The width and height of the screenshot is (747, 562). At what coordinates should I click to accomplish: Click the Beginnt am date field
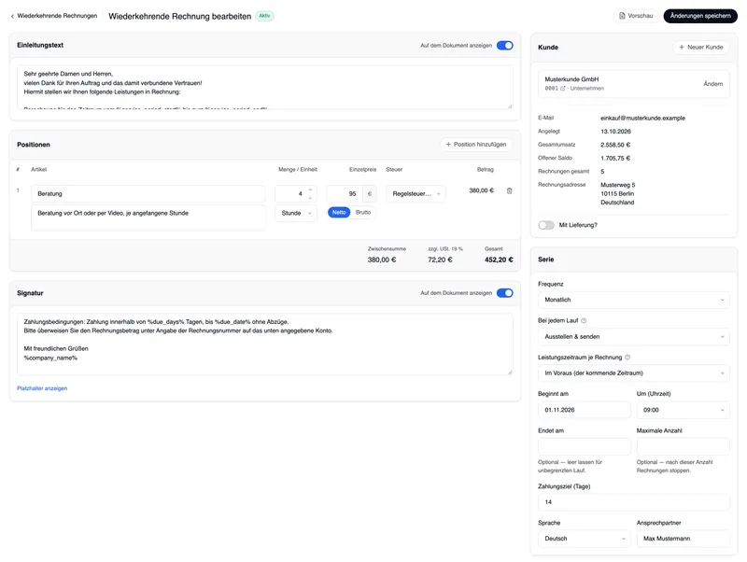(x=585, y=410)
